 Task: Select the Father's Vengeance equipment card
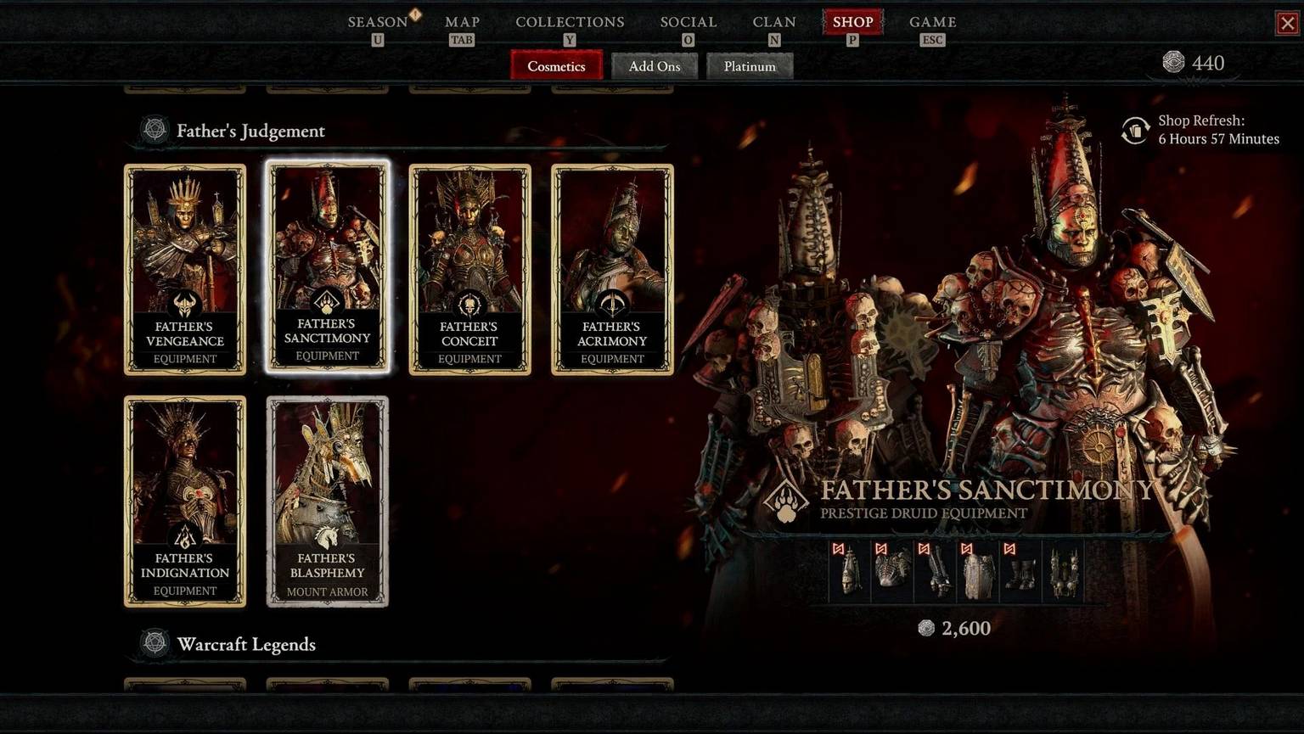tap(185, 269)
